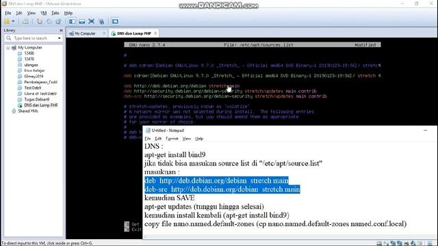The image size is (438, 246).
Task: Open the VM menu
Action: (x=44, y=13)
